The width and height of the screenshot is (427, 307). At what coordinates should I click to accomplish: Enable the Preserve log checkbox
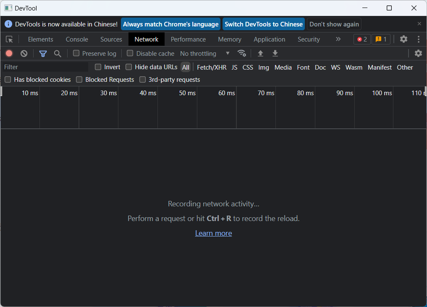[76, 53]
